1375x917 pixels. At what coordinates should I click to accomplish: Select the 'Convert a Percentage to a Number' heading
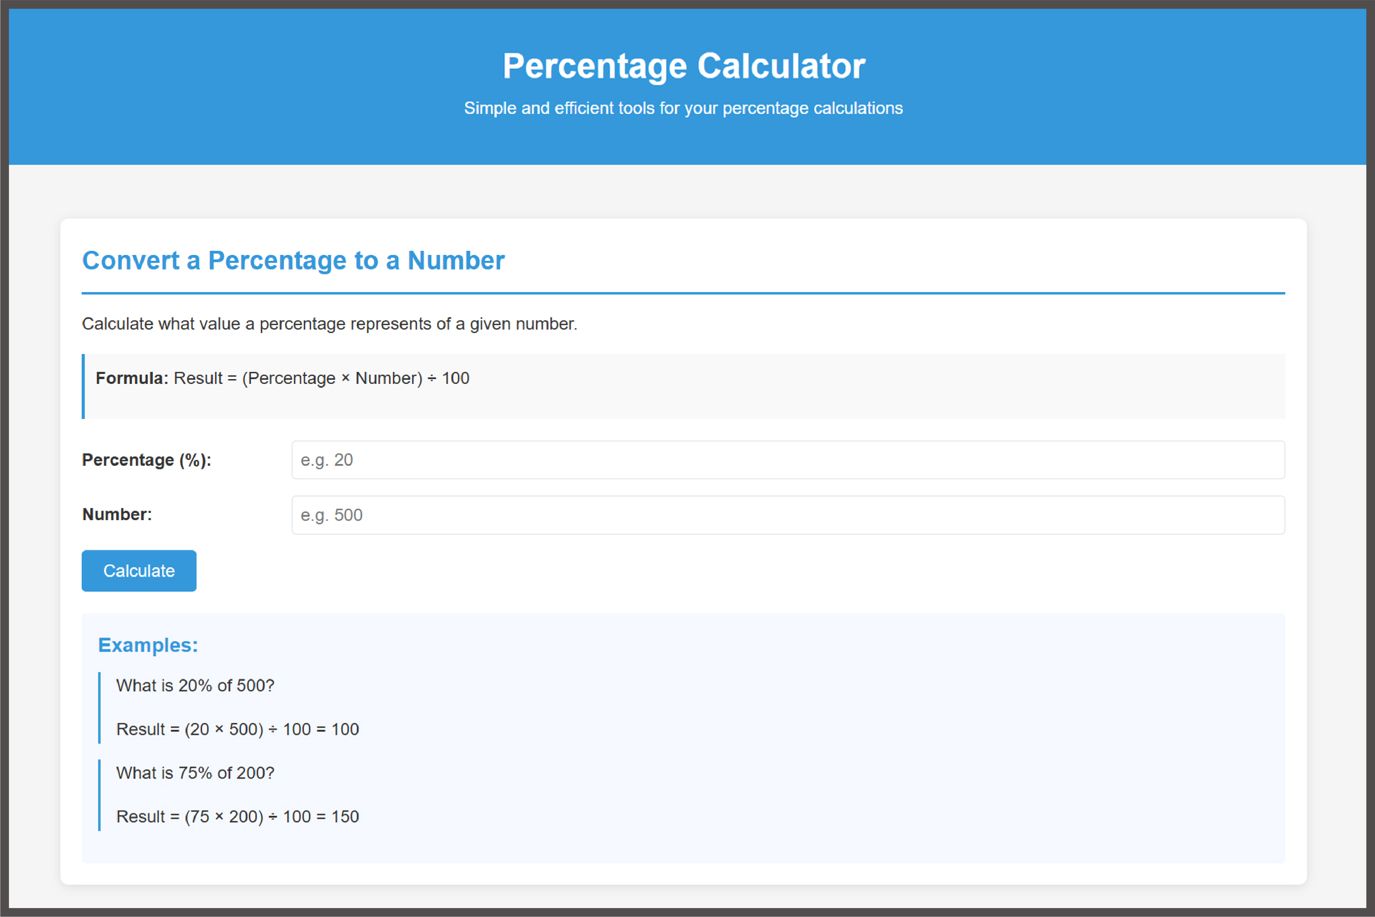click(x=293, y=260)
